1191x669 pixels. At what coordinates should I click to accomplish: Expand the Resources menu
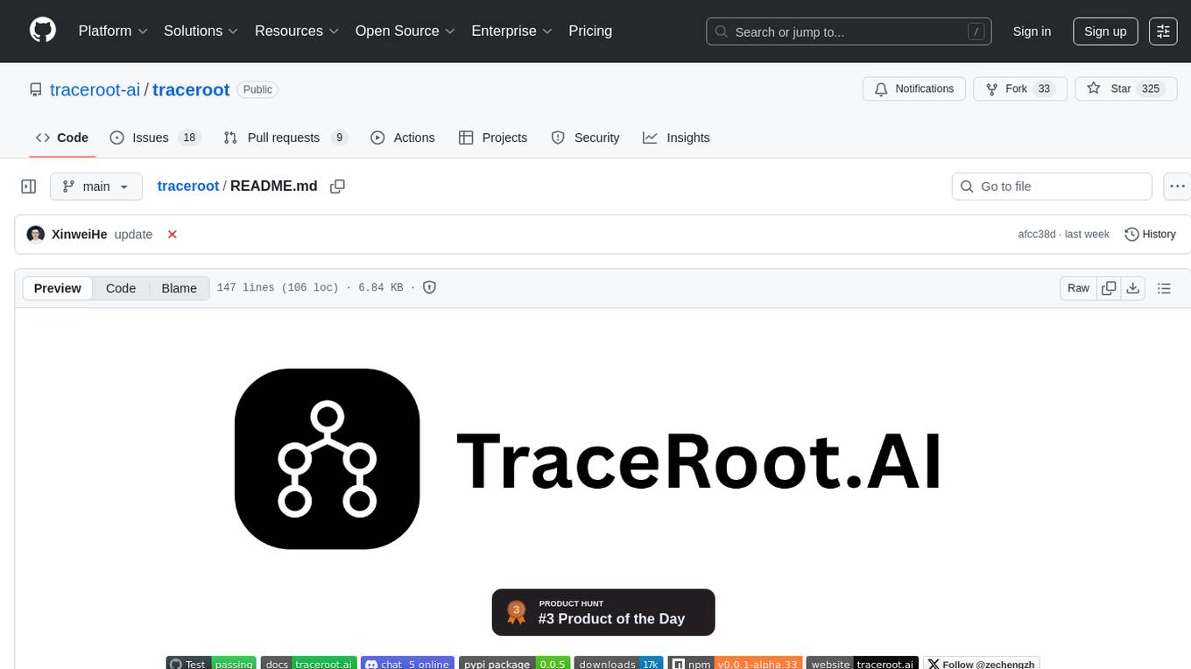pyautogui.click(x=297, y=31)
